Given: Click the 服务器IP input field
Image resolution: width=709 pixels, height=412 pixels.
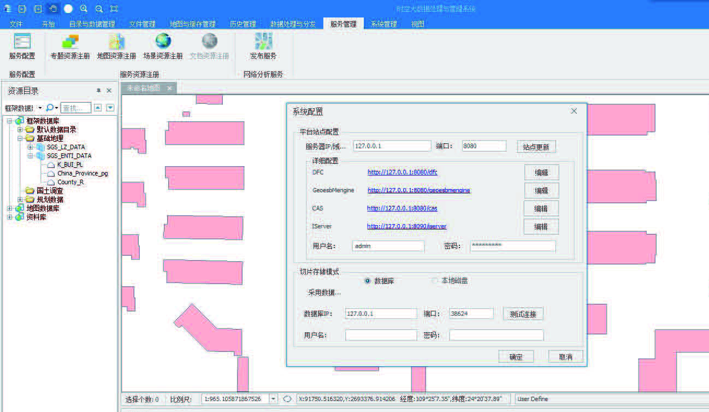Looking at the screenshot, I should click(x=392, y=146).
